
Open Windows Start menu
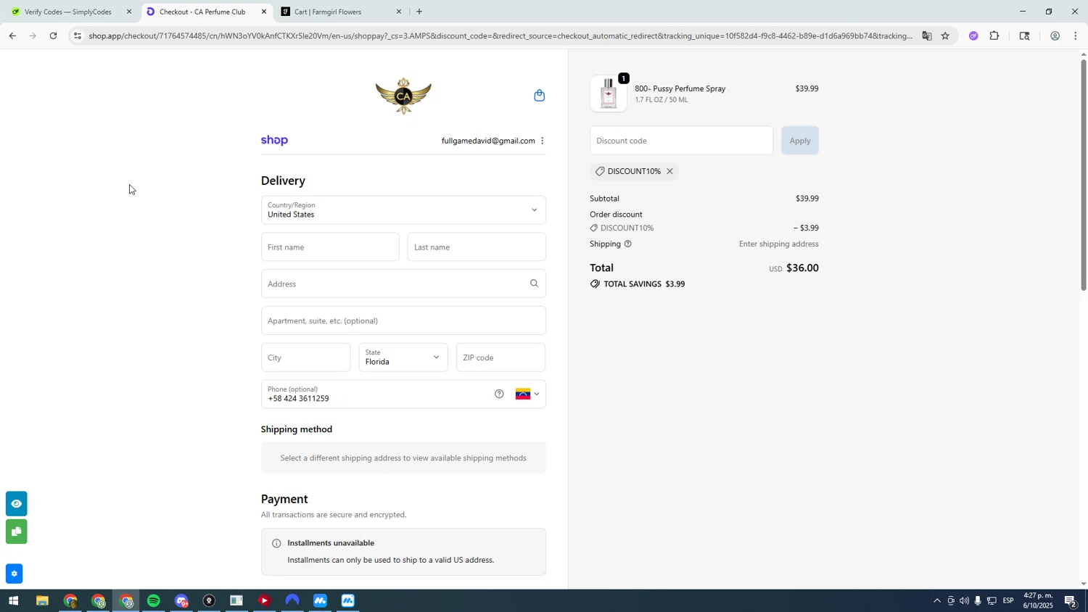point(13,601)
